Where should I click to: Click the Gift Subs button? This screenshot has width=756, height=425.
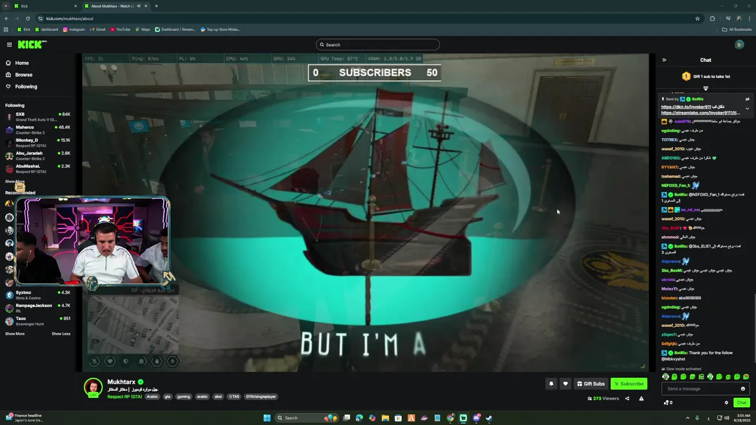click(591, 384)
